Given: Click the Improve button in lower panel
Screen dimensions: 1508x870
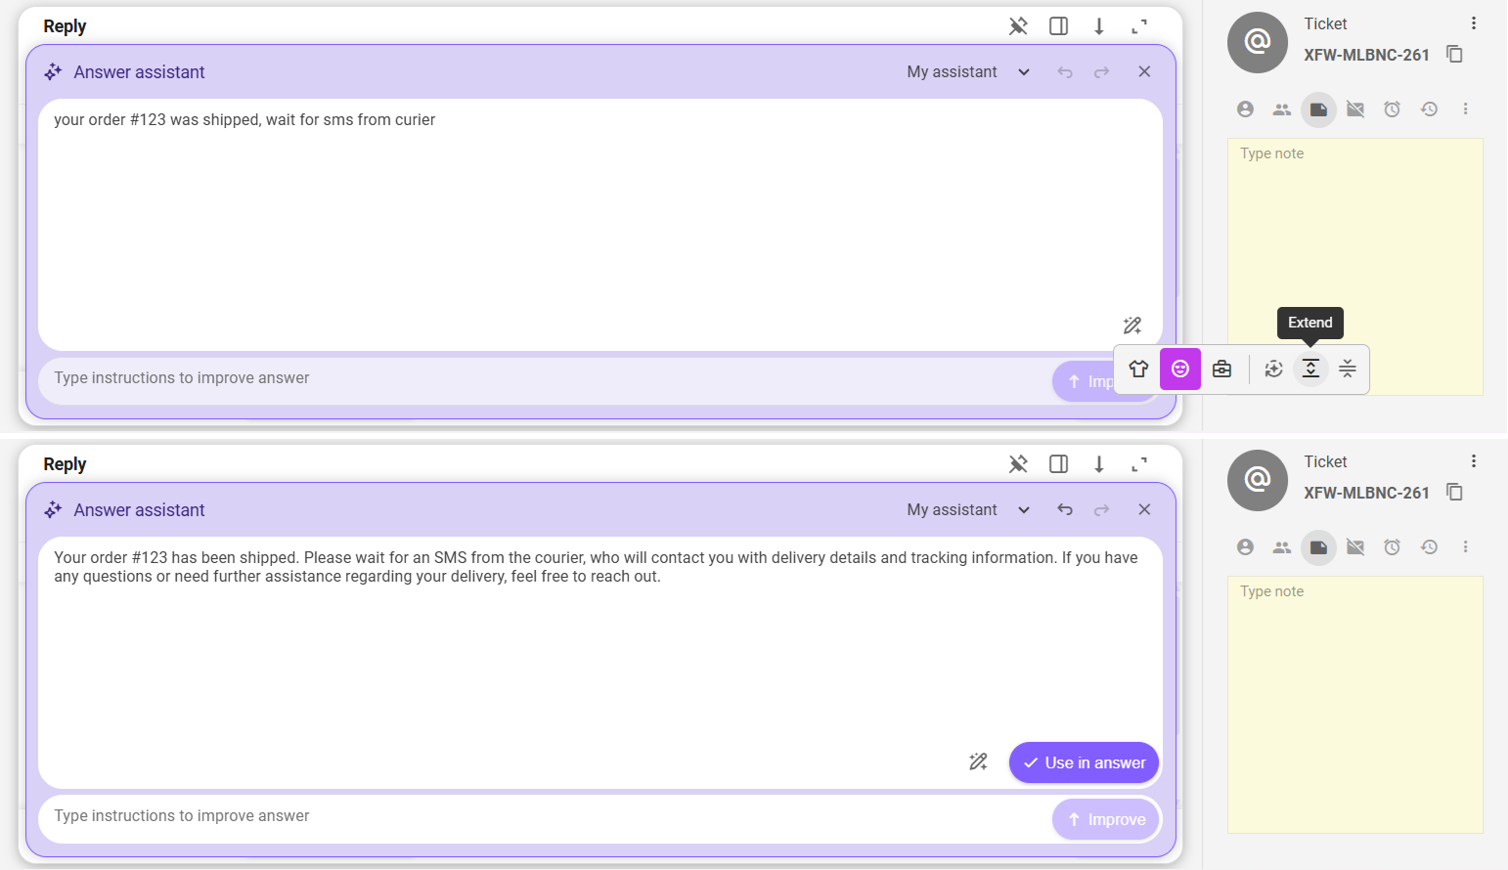Looking at the screenshot, I should point(1106,819).
